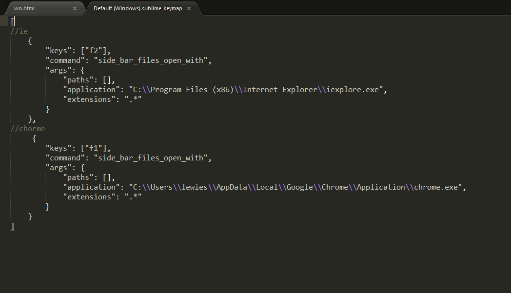The image size is (511, 293).
Task: Click the opening bracket on first line
Action: [x=12, y=21]
